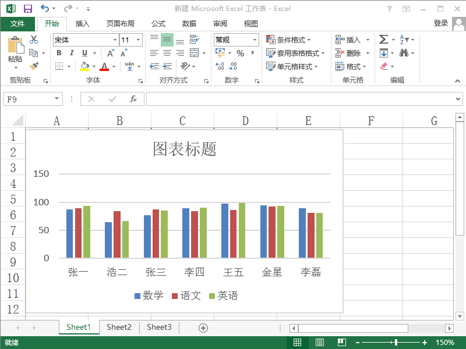Open the 文件 menu
Screen dimensions: 466x349
17,24
